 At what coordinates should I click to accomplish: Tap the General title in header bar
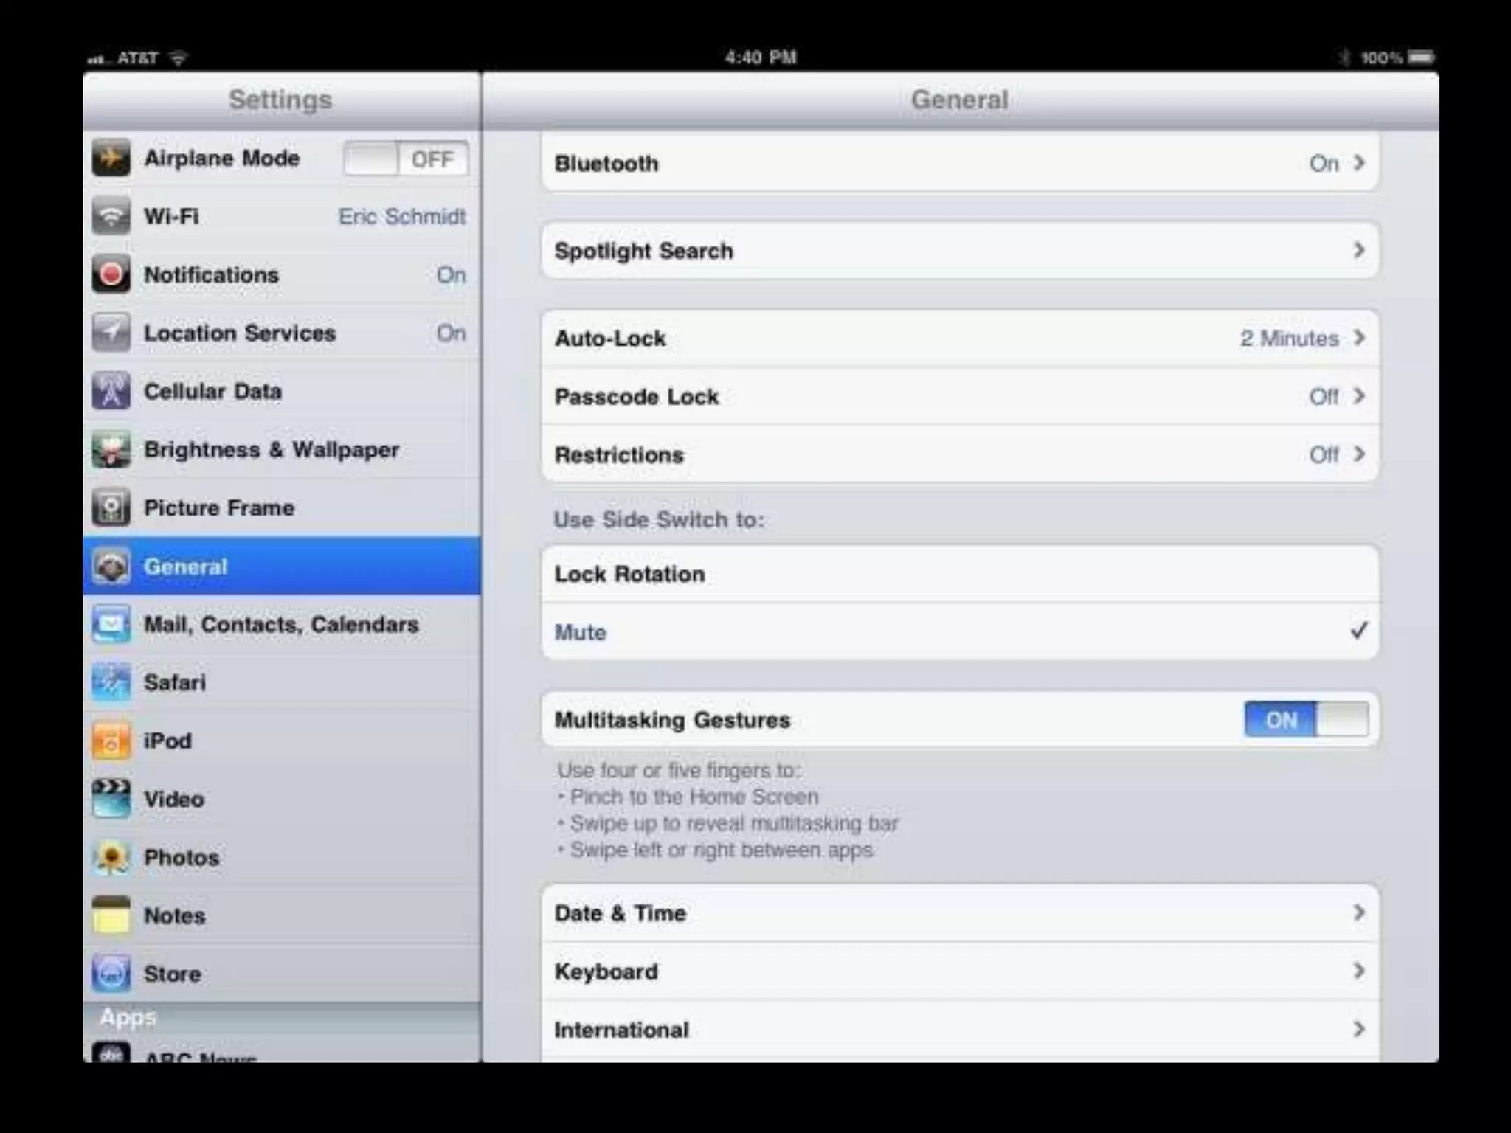(x=959, y=100)
